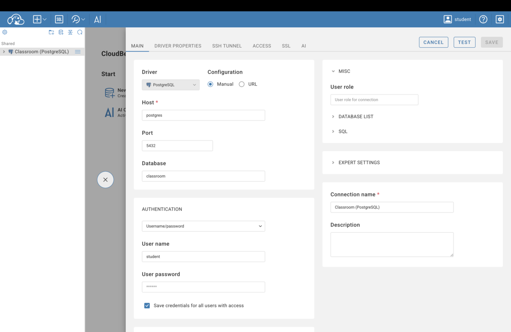Viewport: 511px width, 332px height.
Task: Select the URL configuration radio button
Action: [x=241, y=84]
